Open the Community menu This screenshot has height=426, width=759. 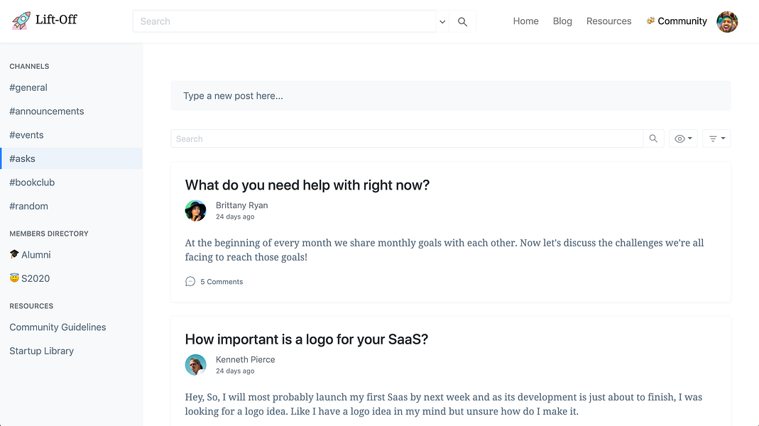pyautogui.click(x=677, y=21)
